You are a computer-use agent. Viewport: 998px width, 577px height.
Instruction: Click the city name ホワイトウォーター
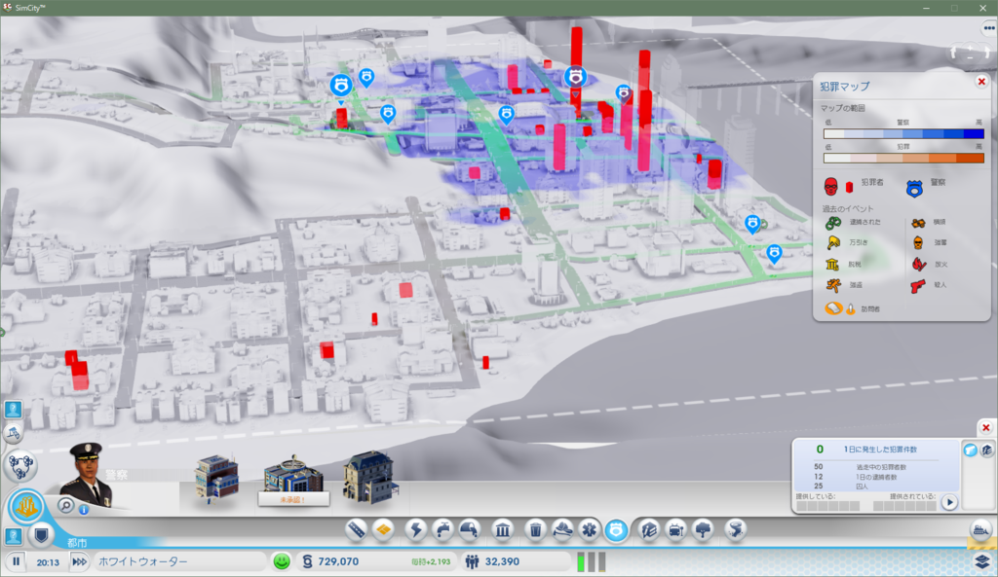point(142,561)
